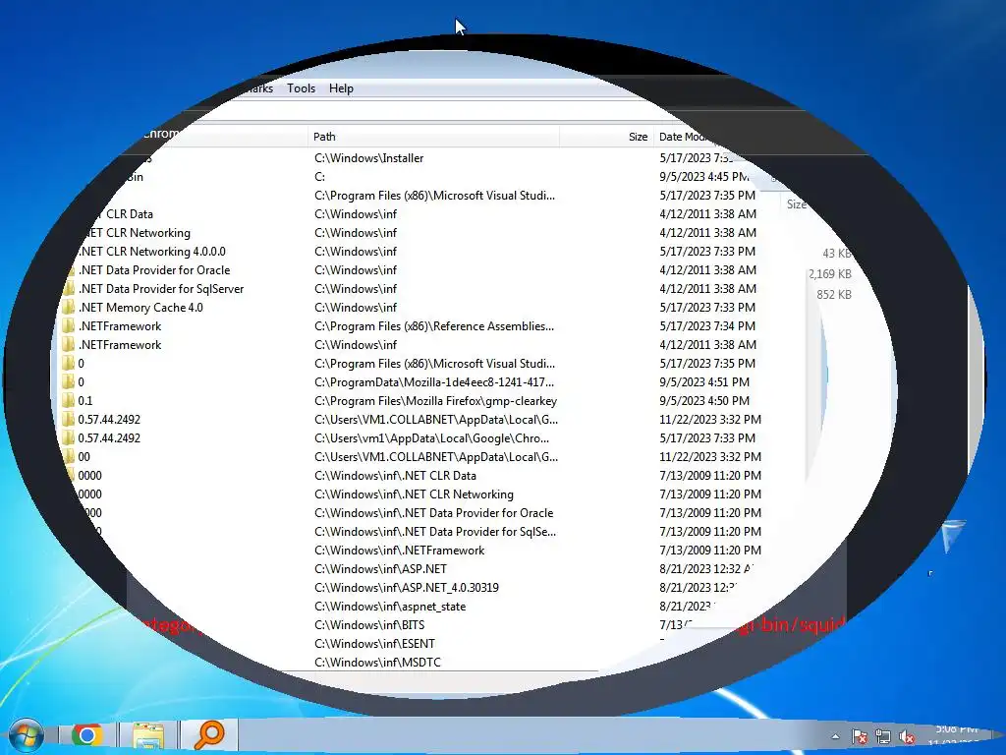Select the .NET Data Provider for Oracle name
The width and height of the screenshot is (1006, 755).
click(154, 270)
